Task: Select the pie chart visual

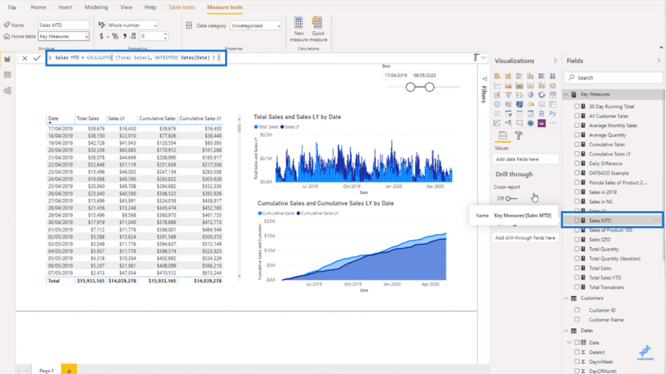Action: click(x=531, y=95)
